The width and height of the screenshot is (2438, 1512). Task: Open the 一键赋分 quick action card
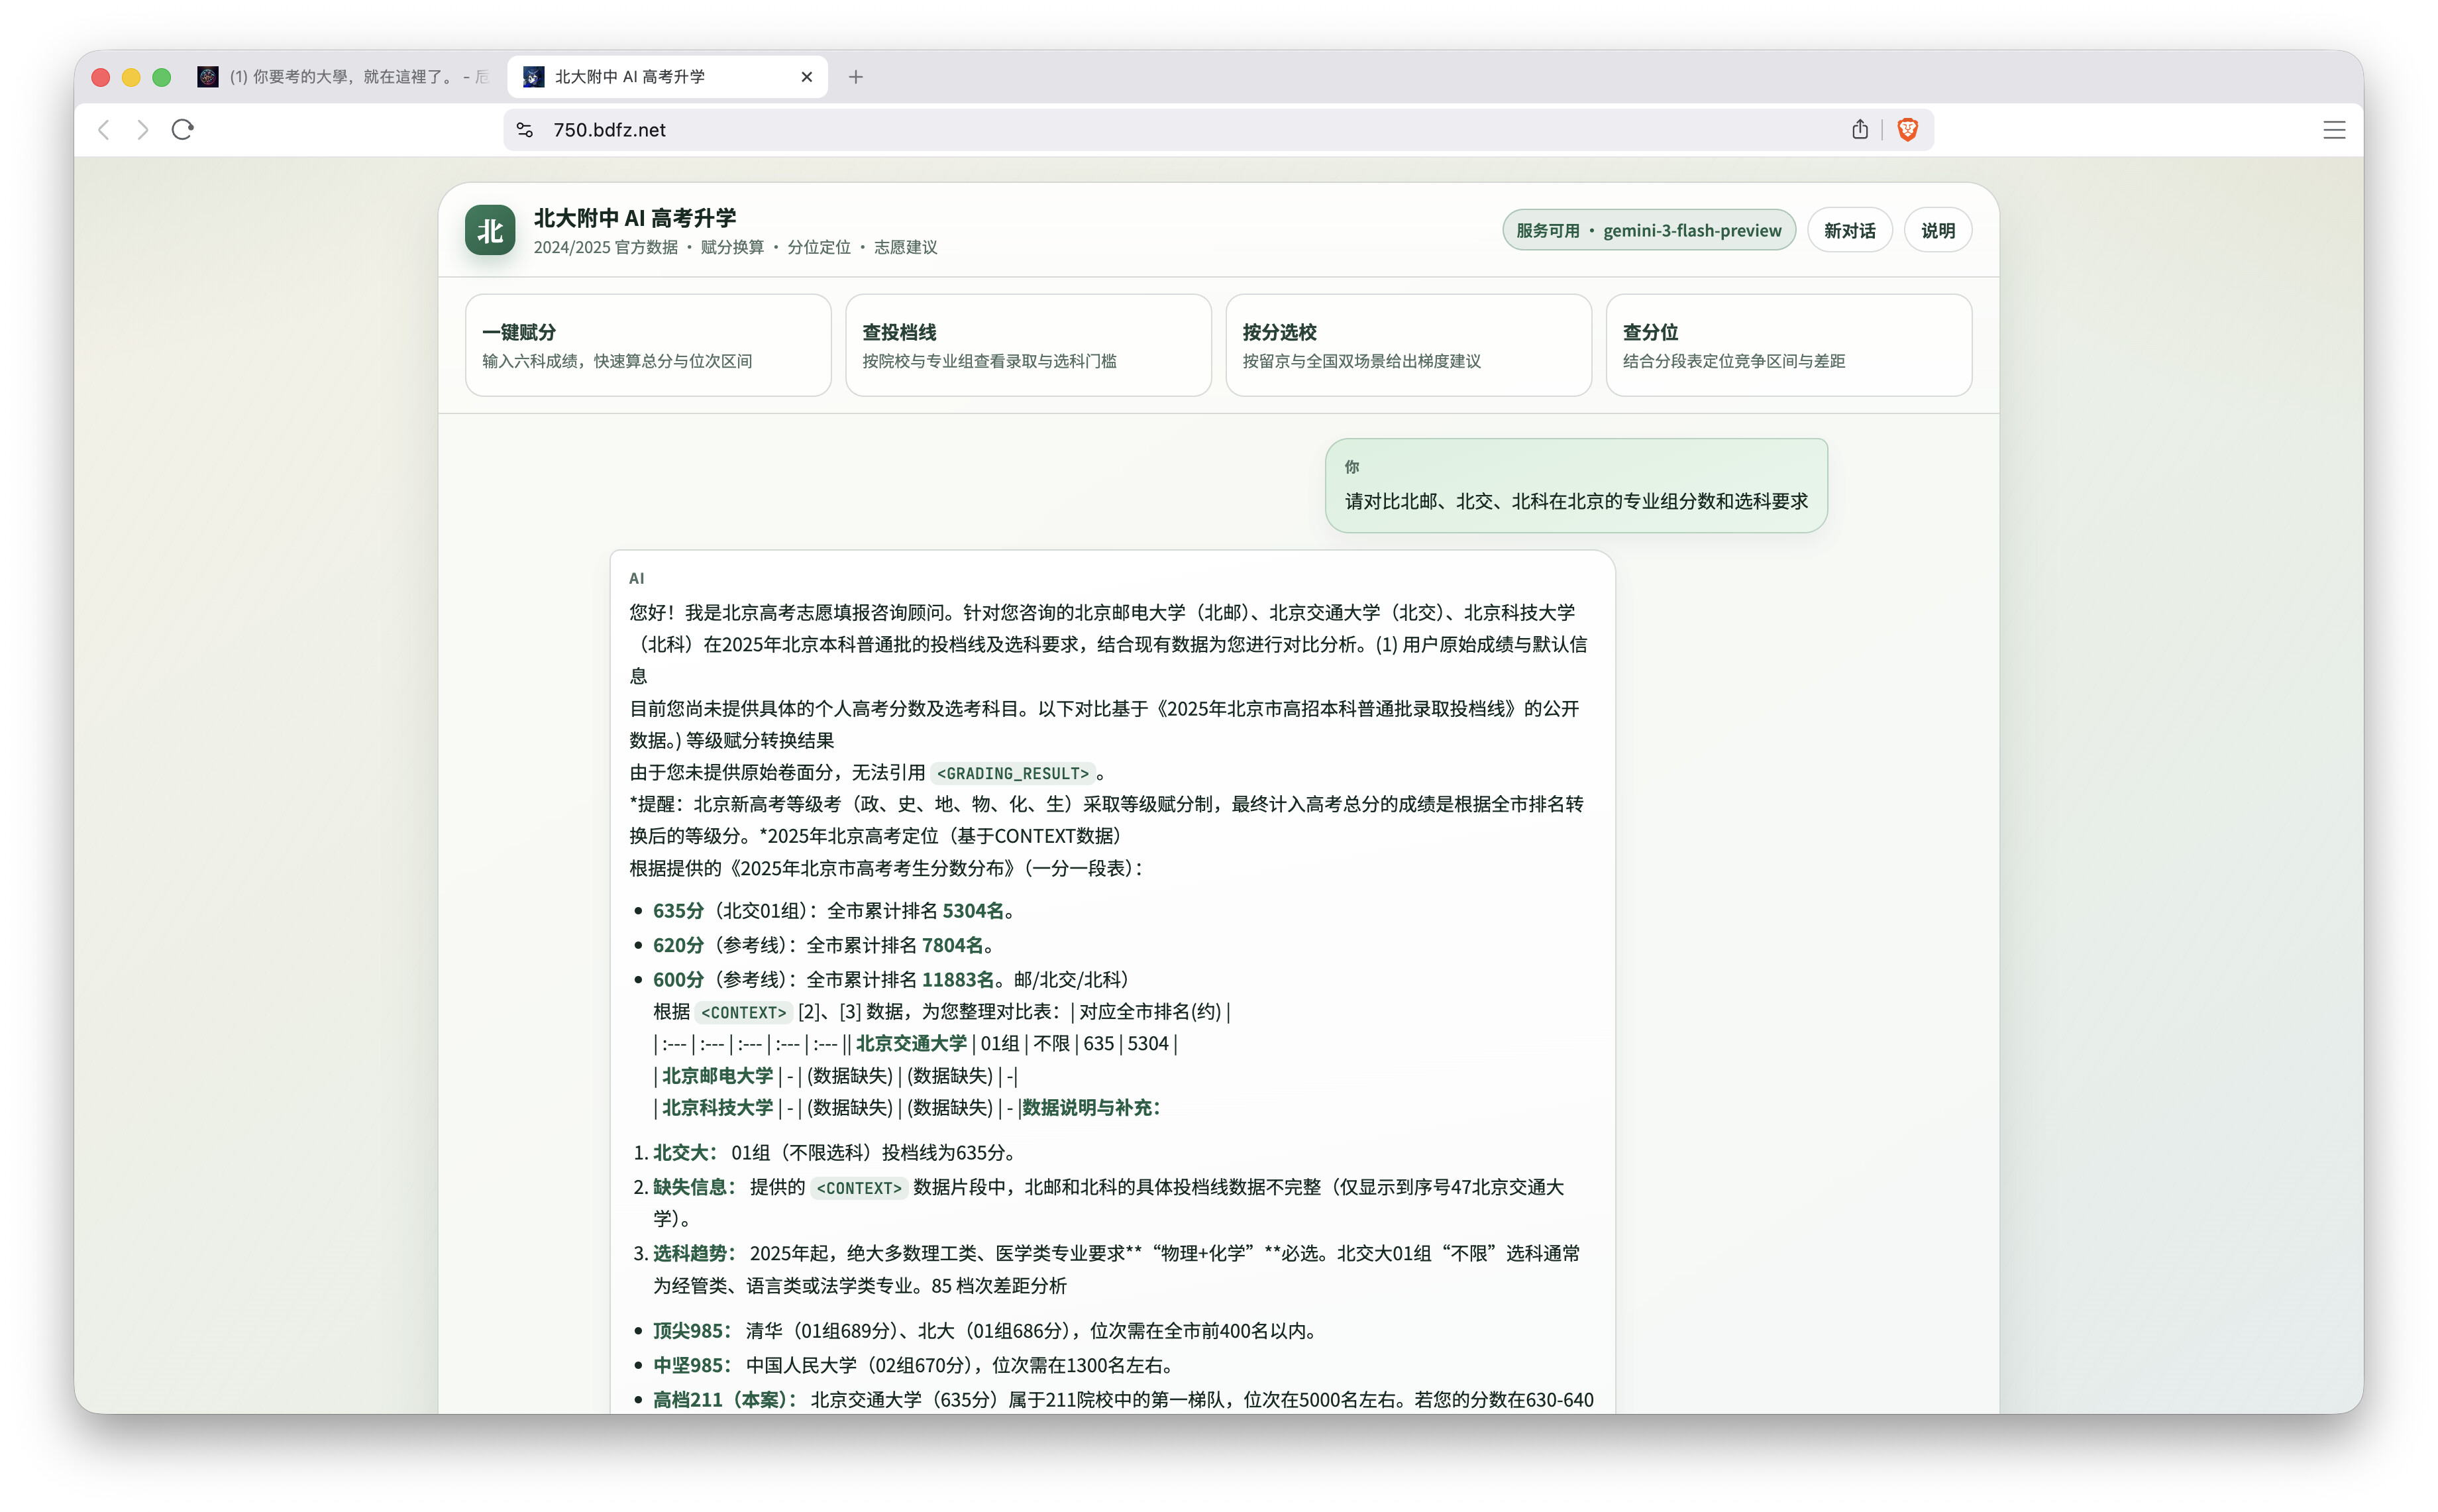pos(648,345)
